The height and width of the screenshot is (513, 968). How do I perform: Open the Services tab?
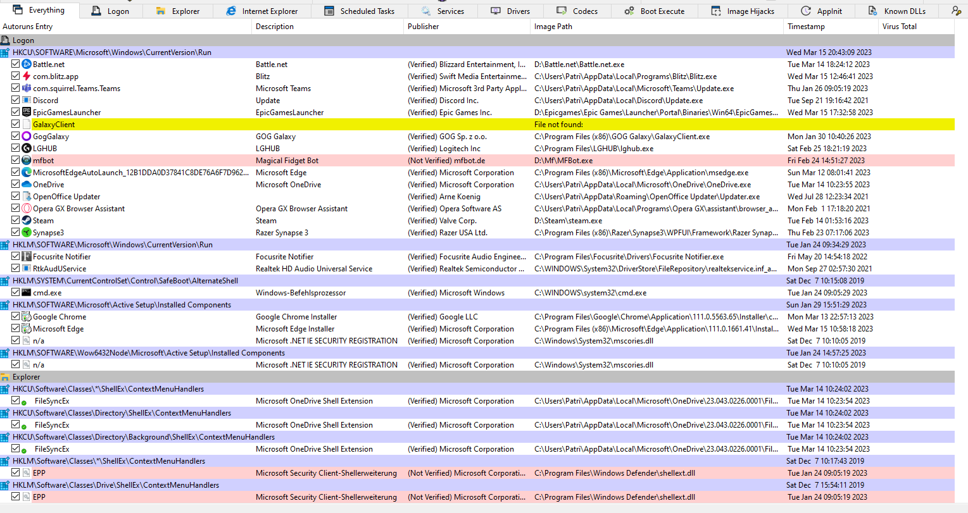pos(443,11)
